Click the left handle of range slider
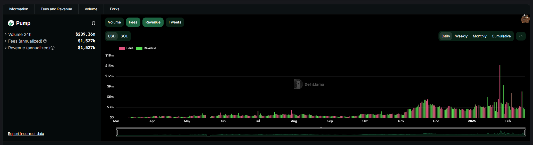Viewport: 533px width, 145px height. click(x=117, y=132)
